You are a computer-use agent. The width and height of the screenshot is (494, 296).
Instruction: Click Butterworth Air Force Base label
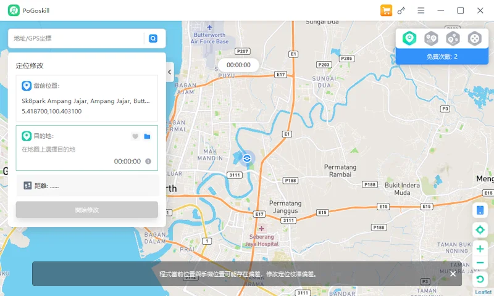(x=209, y=38)
